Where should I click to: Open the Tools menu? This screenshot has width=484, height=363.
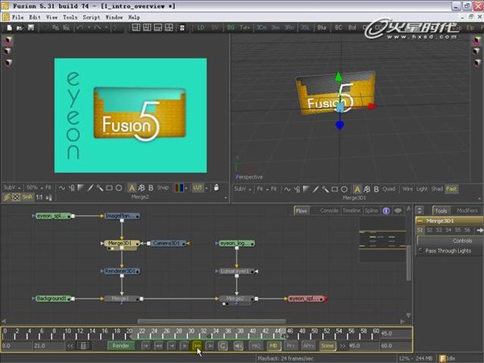pos(70,17)
